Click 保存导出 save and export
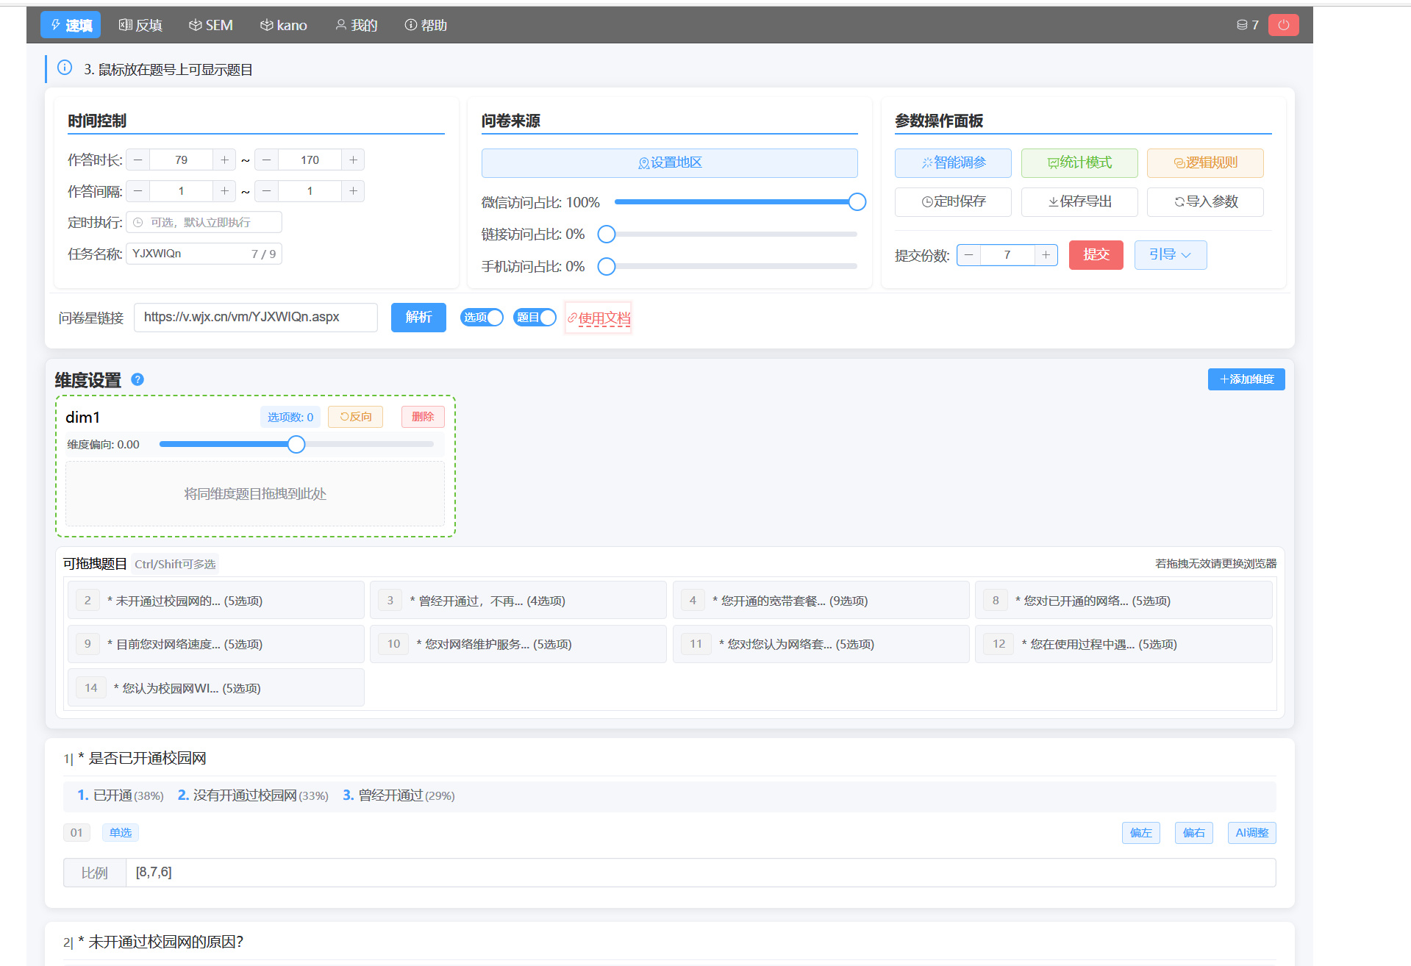Viewport: 1411px width, 966px height. pos(1079,201)
